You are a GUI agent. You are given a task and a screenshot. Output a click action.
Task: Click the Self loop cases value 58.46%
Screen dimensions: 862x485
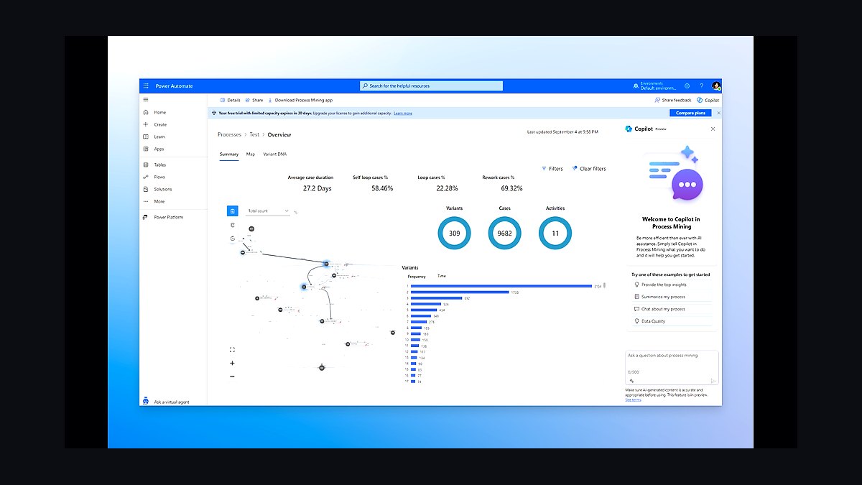click(382, 188)
